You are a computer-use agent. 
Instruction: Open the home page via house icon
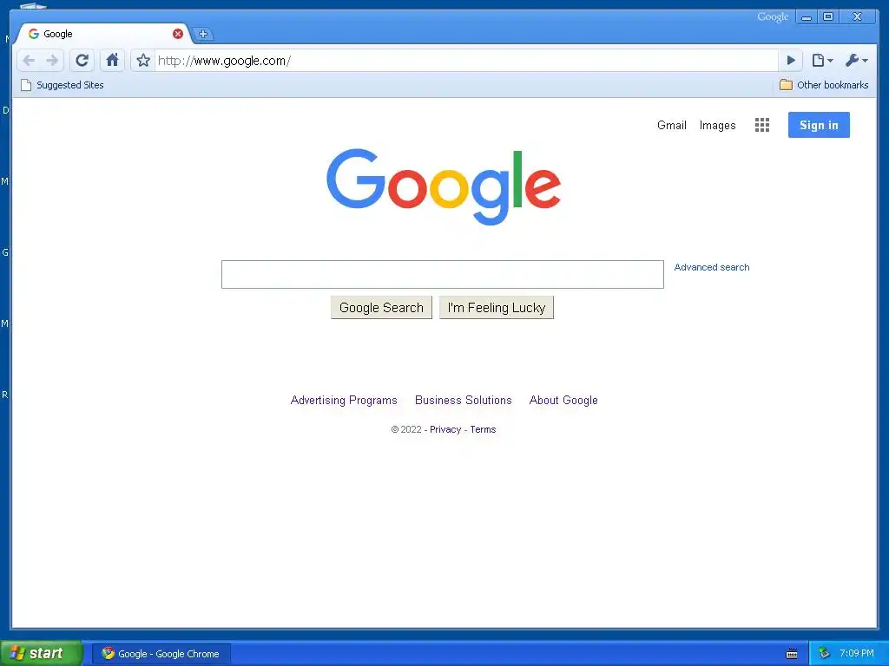coord(112,60)
